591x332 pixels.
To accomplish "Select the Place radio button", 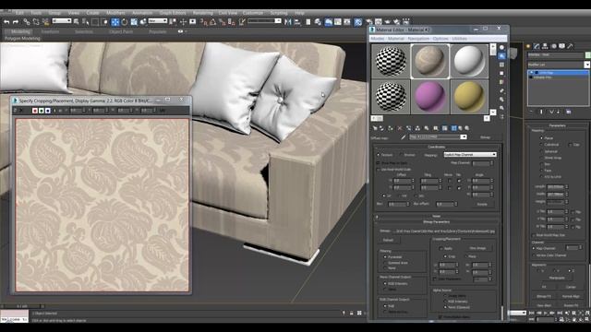I will 465,256.
